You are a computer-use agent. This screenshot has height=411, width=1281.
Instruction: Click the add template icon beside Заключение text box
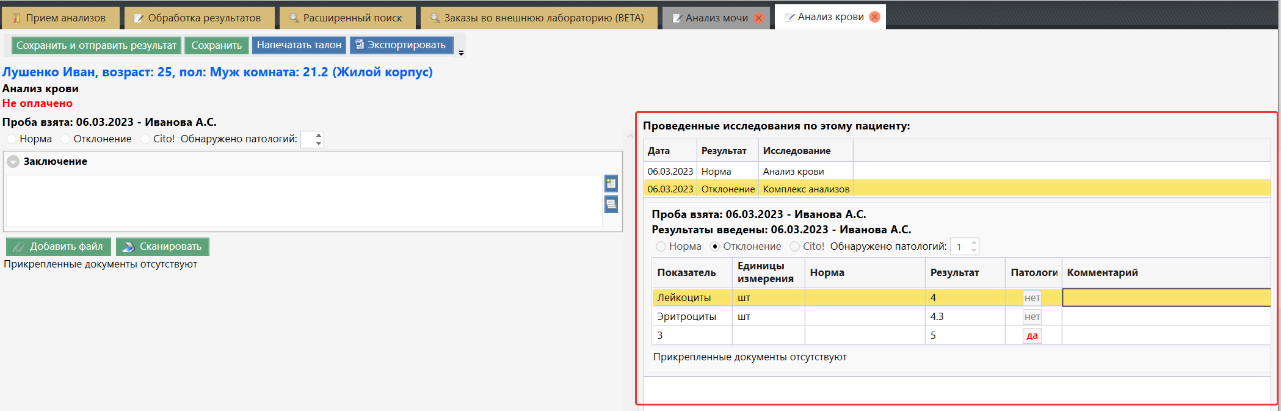(x=611, y=183)
